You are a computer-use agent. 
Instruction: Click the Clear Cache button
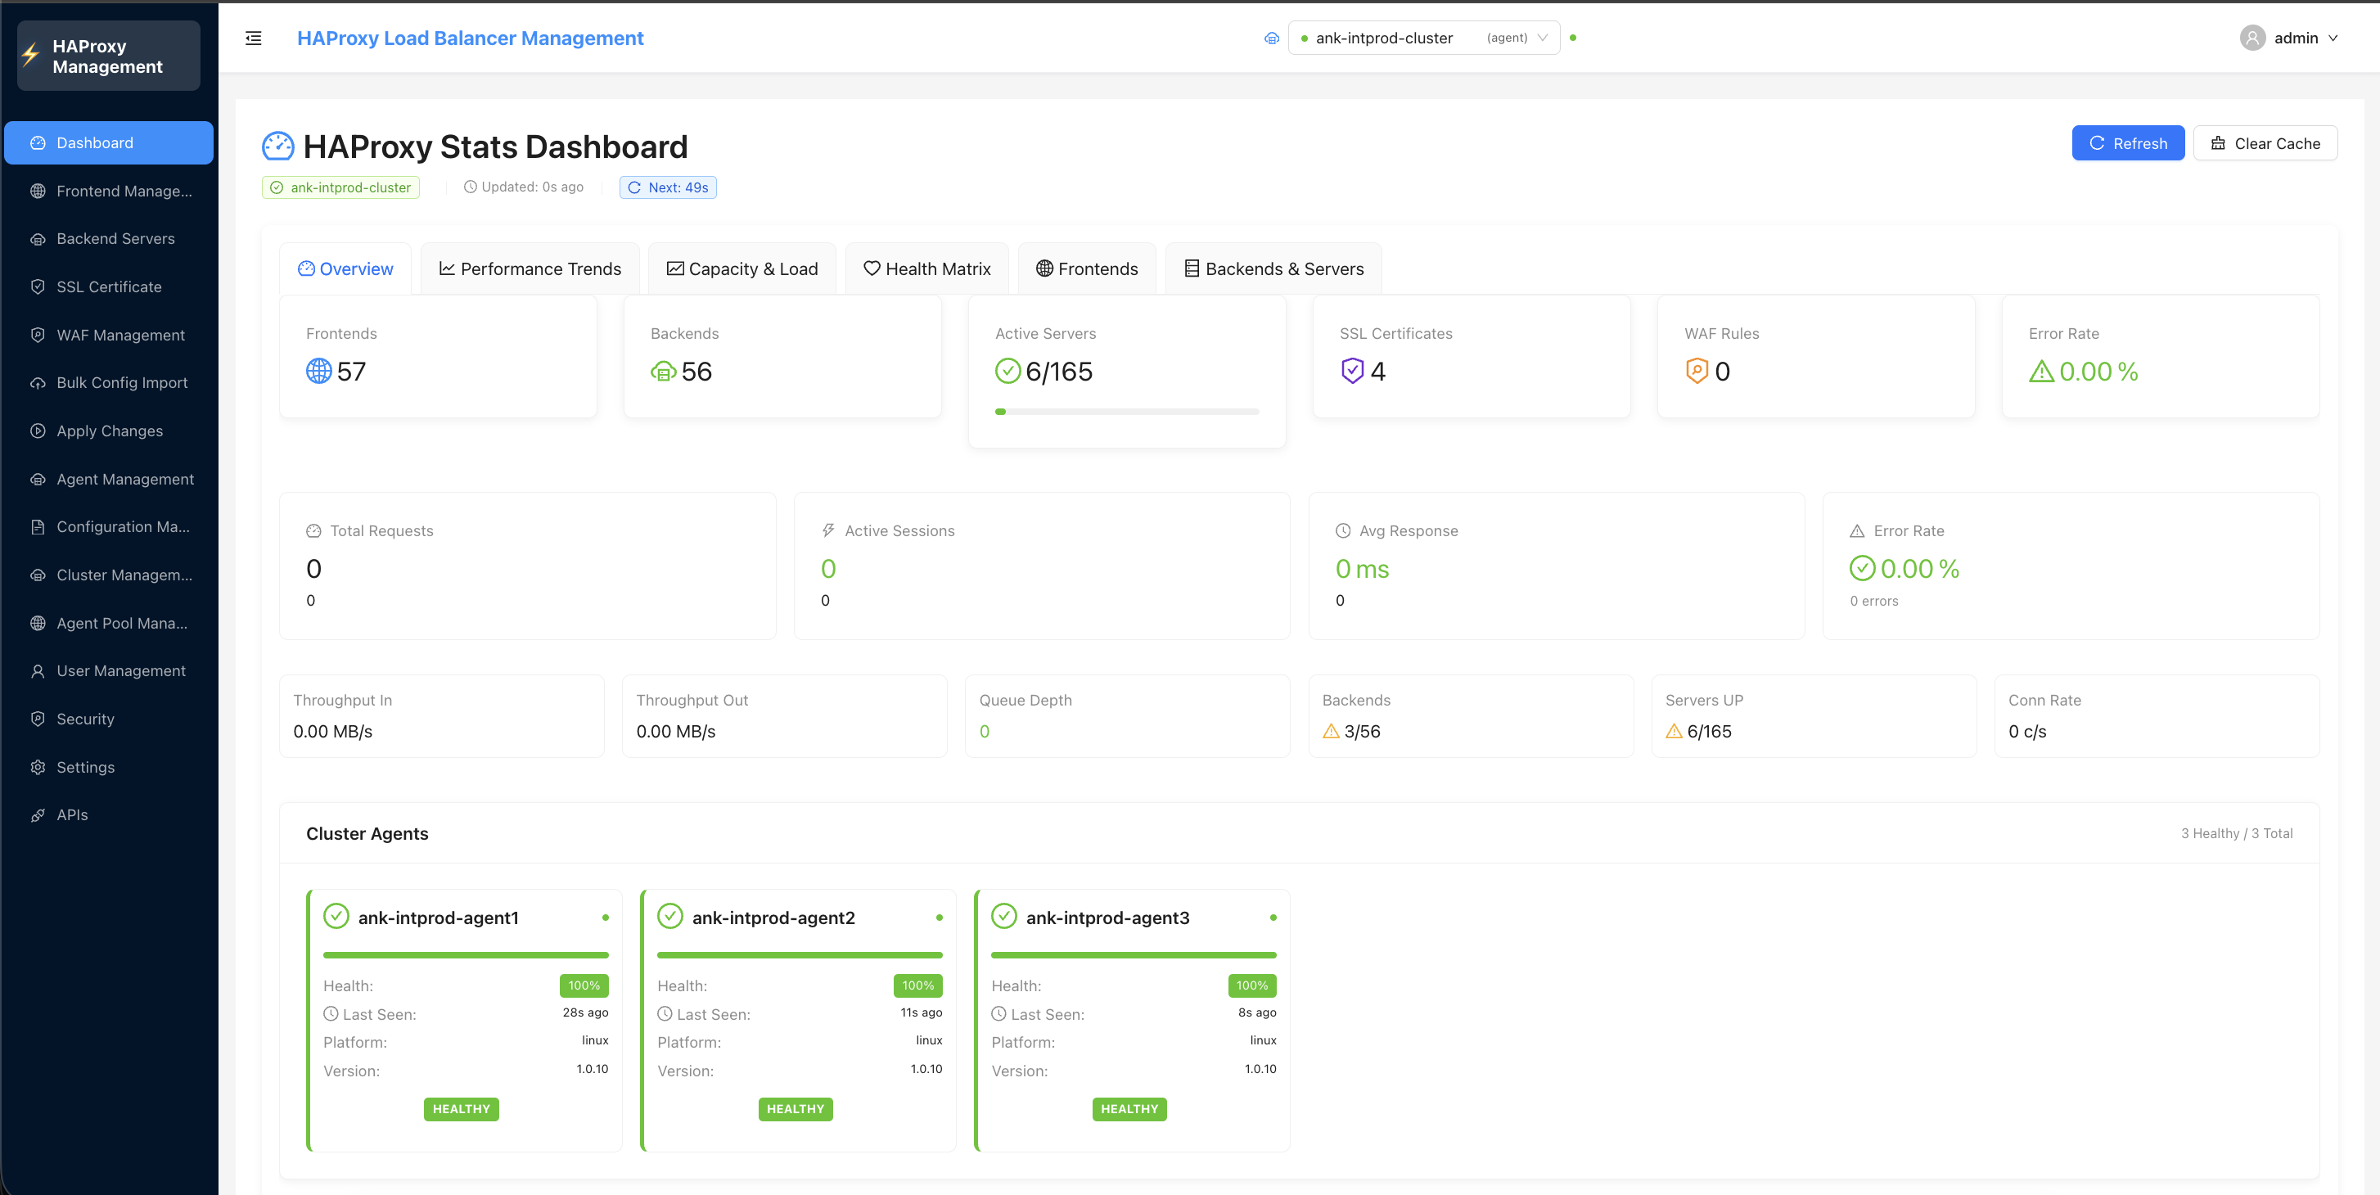point(2265,143)
